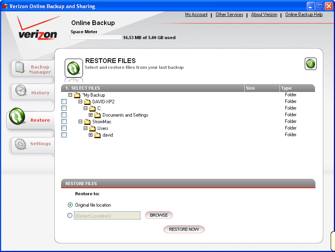The image size is (335, 252).
Task: Click the Type column header
Action: (297, 88)
